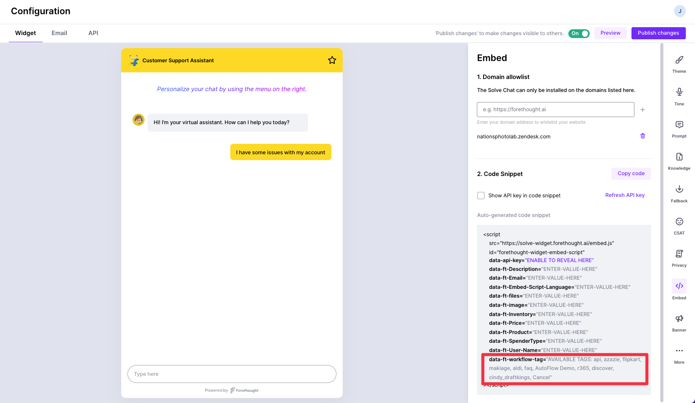Click Refresh API key link
This screenshot has height=403, width=695.
coord(625,195)
